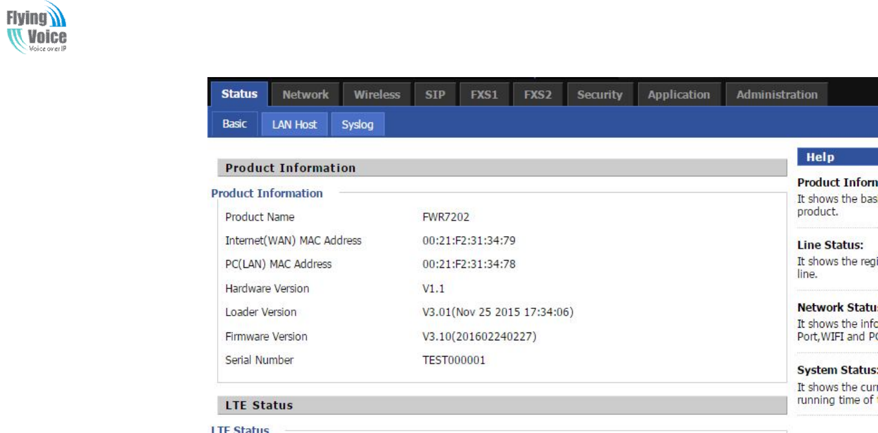The height and width of the screenshot is (433, 878).
Task: Click the Help panel header
Action: [820, 157]
